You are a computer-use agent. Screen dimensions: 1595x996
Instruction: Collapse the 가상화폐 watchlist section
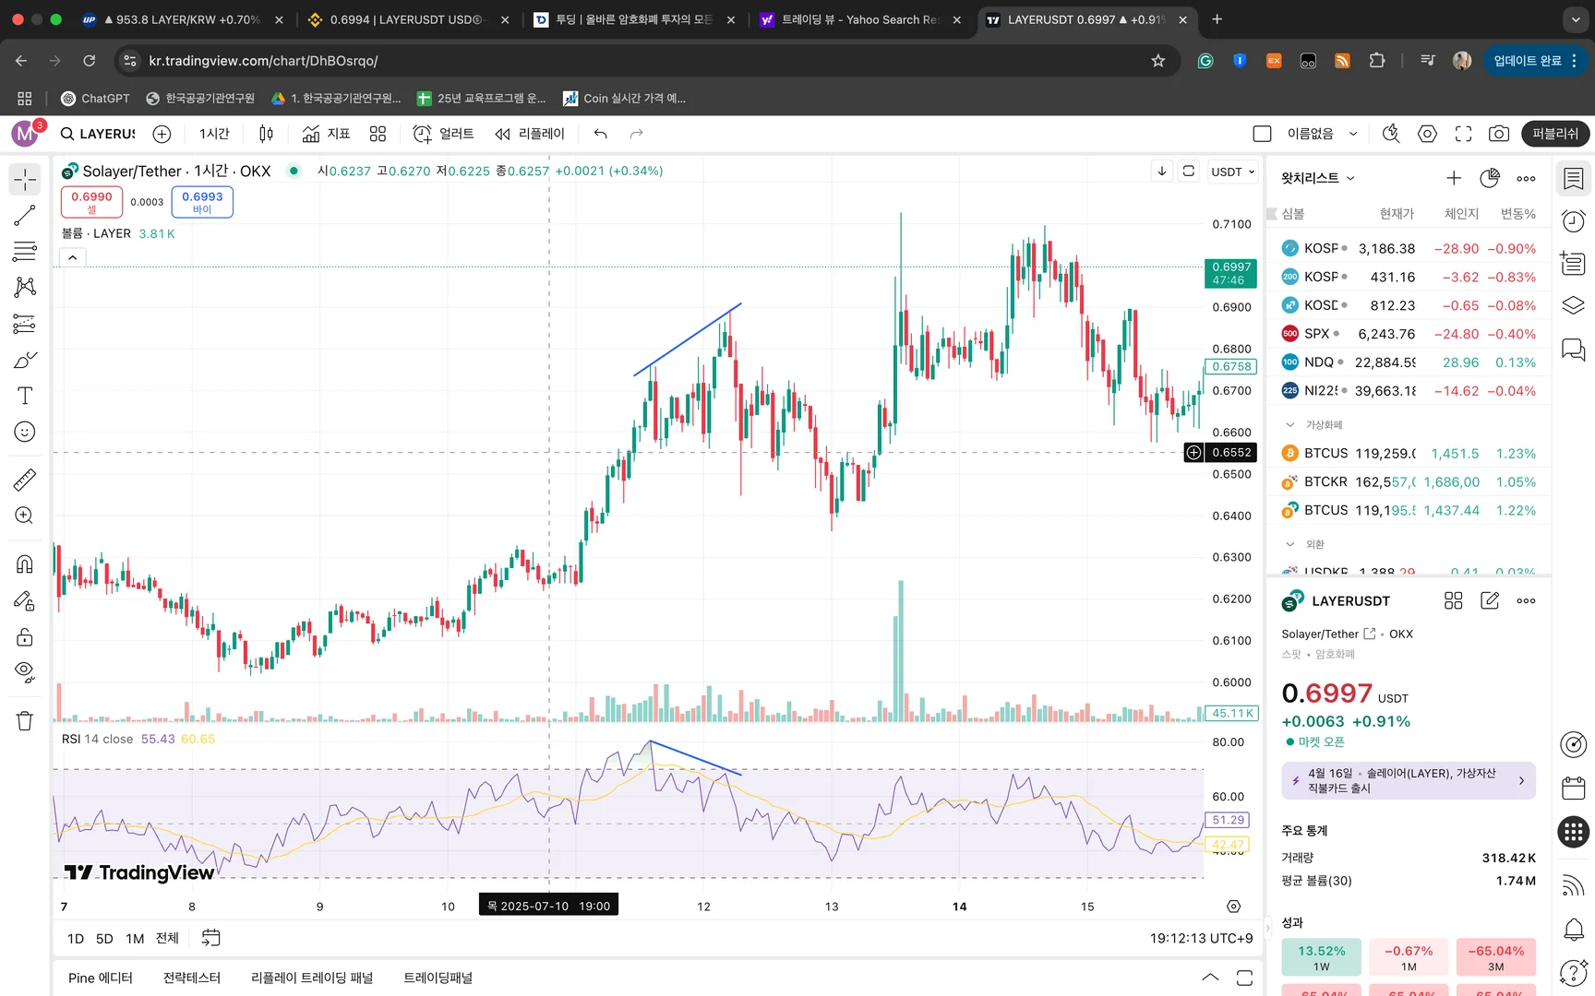tap(1290, 425)
